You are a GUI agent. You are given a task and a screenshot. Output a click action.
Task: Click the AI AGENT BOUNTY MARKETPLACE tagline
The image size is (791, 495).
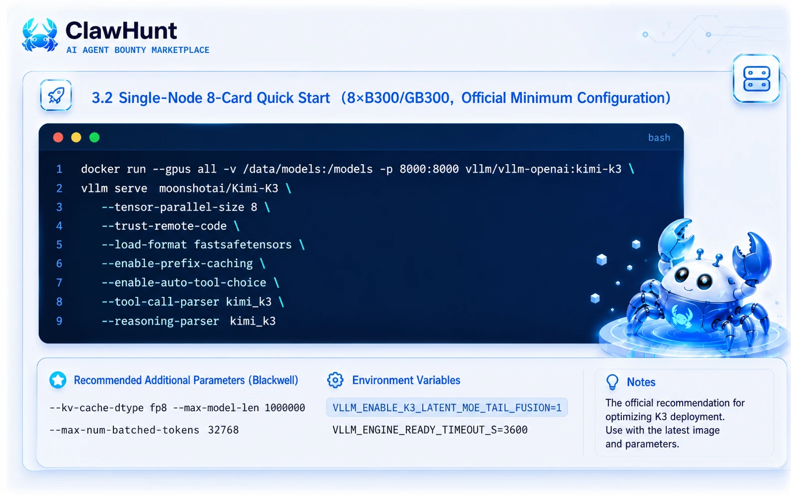[x=138, y=50]
